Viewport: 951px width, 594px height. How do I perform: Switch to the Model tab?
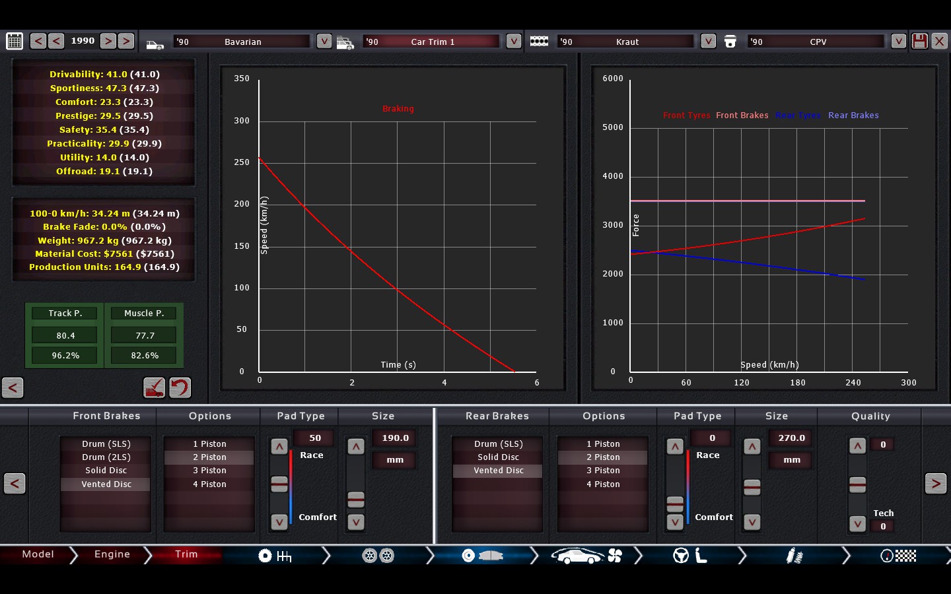(38, 554)
